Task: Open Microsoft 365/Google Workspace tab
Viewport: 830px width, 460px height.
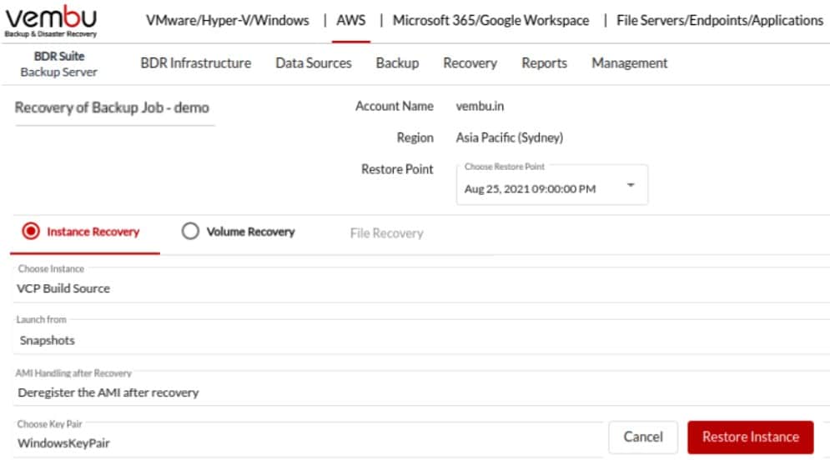Action: [490, 21]
